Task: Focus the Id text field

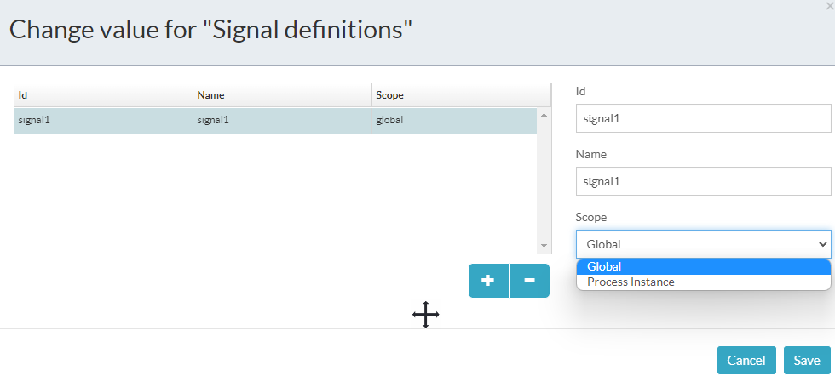Action: tap(703, 119)
